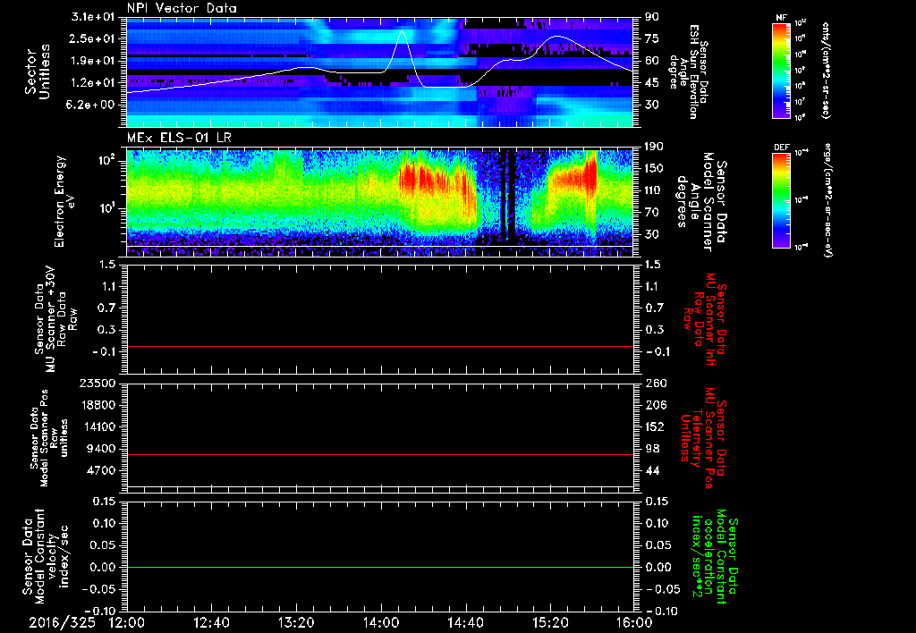This screenshot has width=916, height=633.
Task: Select the 14:40 time axis label
Action: tap(465, 622)
